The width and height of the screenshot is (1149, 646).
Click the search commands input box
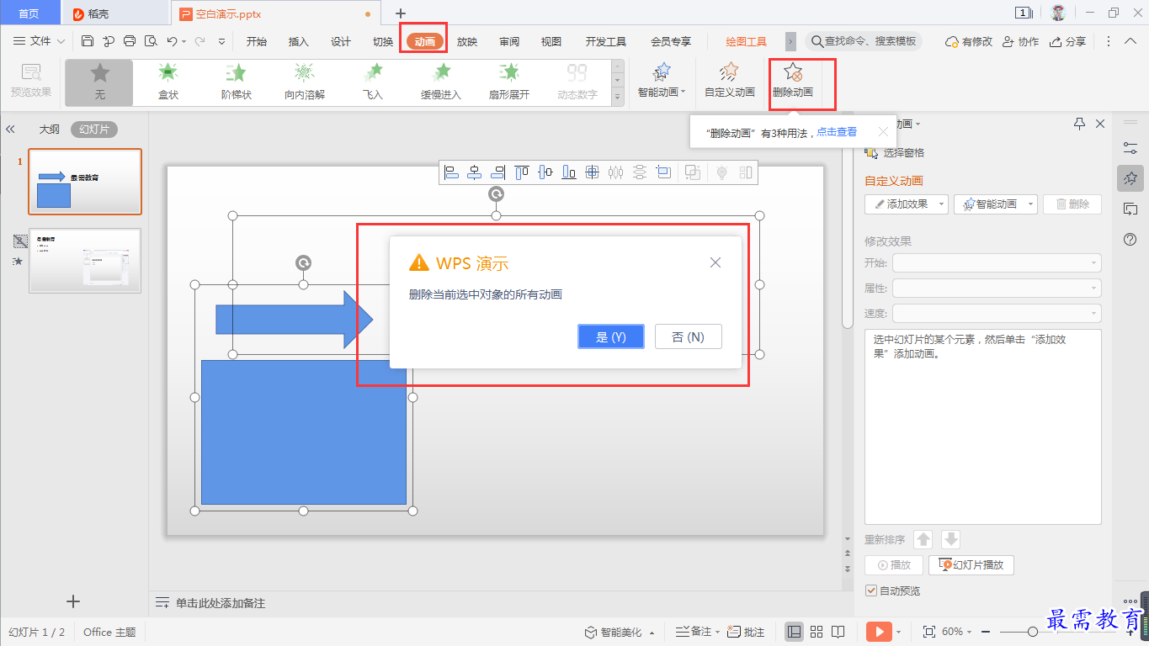click(864, 41)
